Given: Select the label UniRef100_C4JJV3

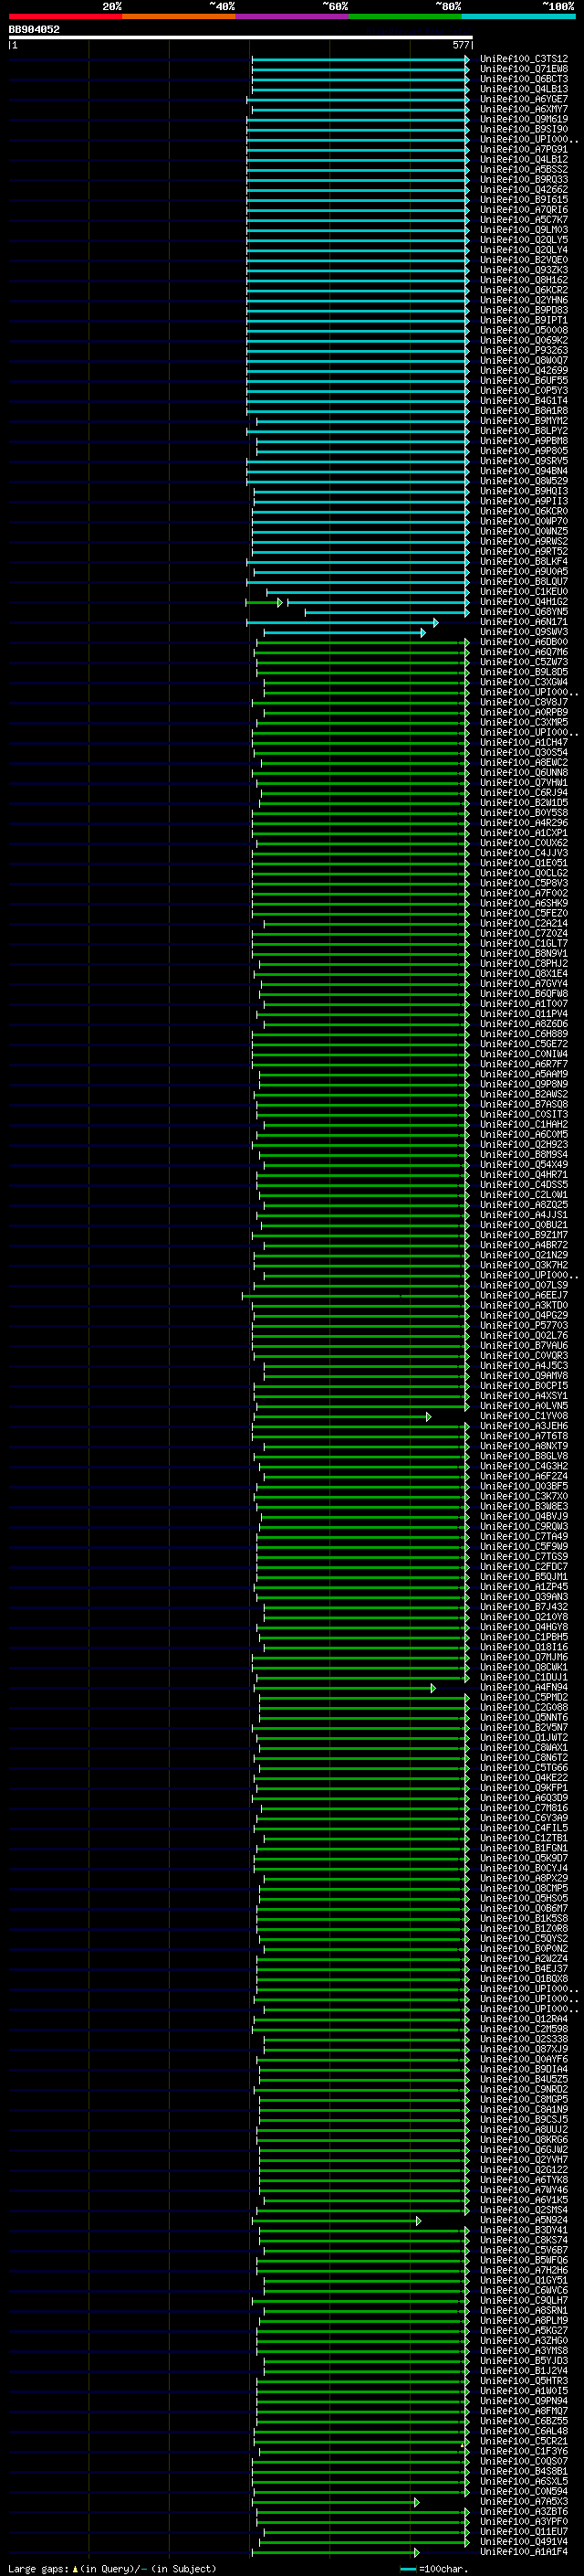Looking at the screenshot, I should (x=523, y=853).
